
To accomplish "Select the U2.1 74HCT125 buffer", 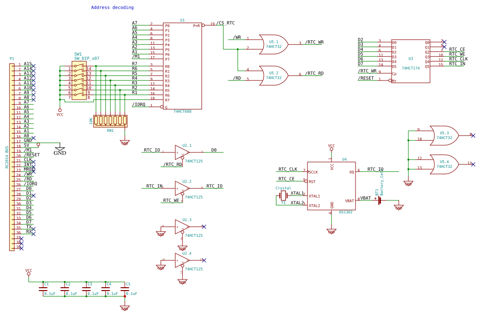I will pyautogui.click(x=180, y=151).
